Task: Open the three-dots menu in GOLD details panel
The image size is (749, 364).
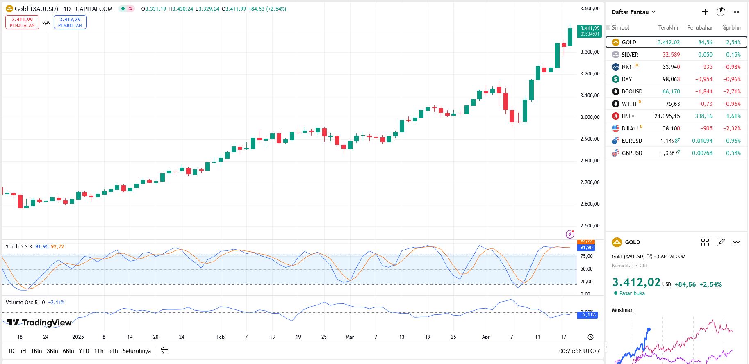Action: [x=736, y=242]
